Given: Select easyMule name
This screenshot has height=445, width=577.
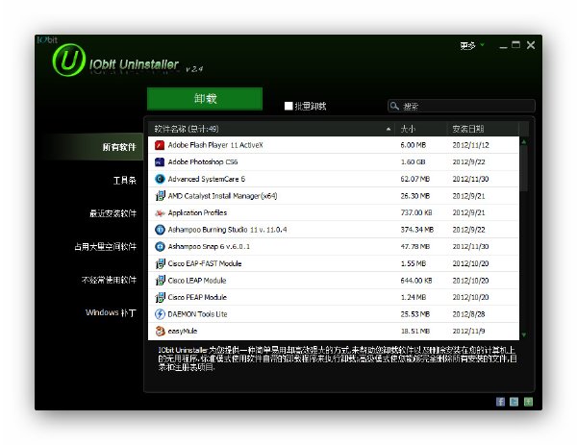Looking at the screenshot, I should click(x=183, y=331).
